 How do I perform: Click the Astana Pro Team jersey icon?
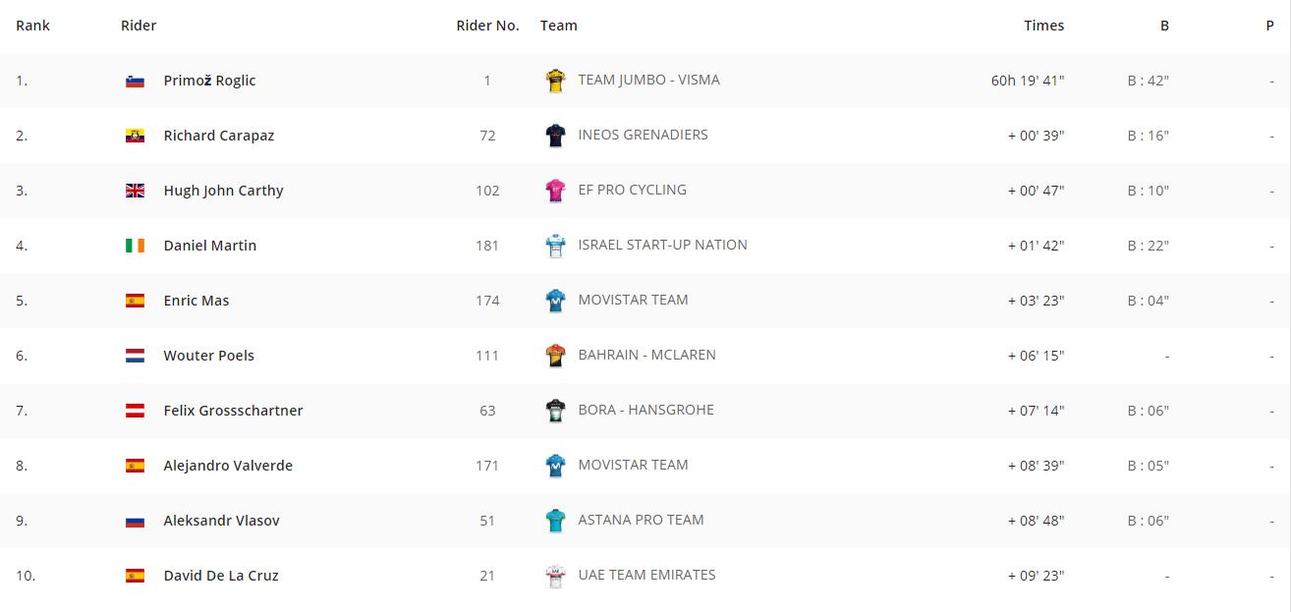(556, 521)
